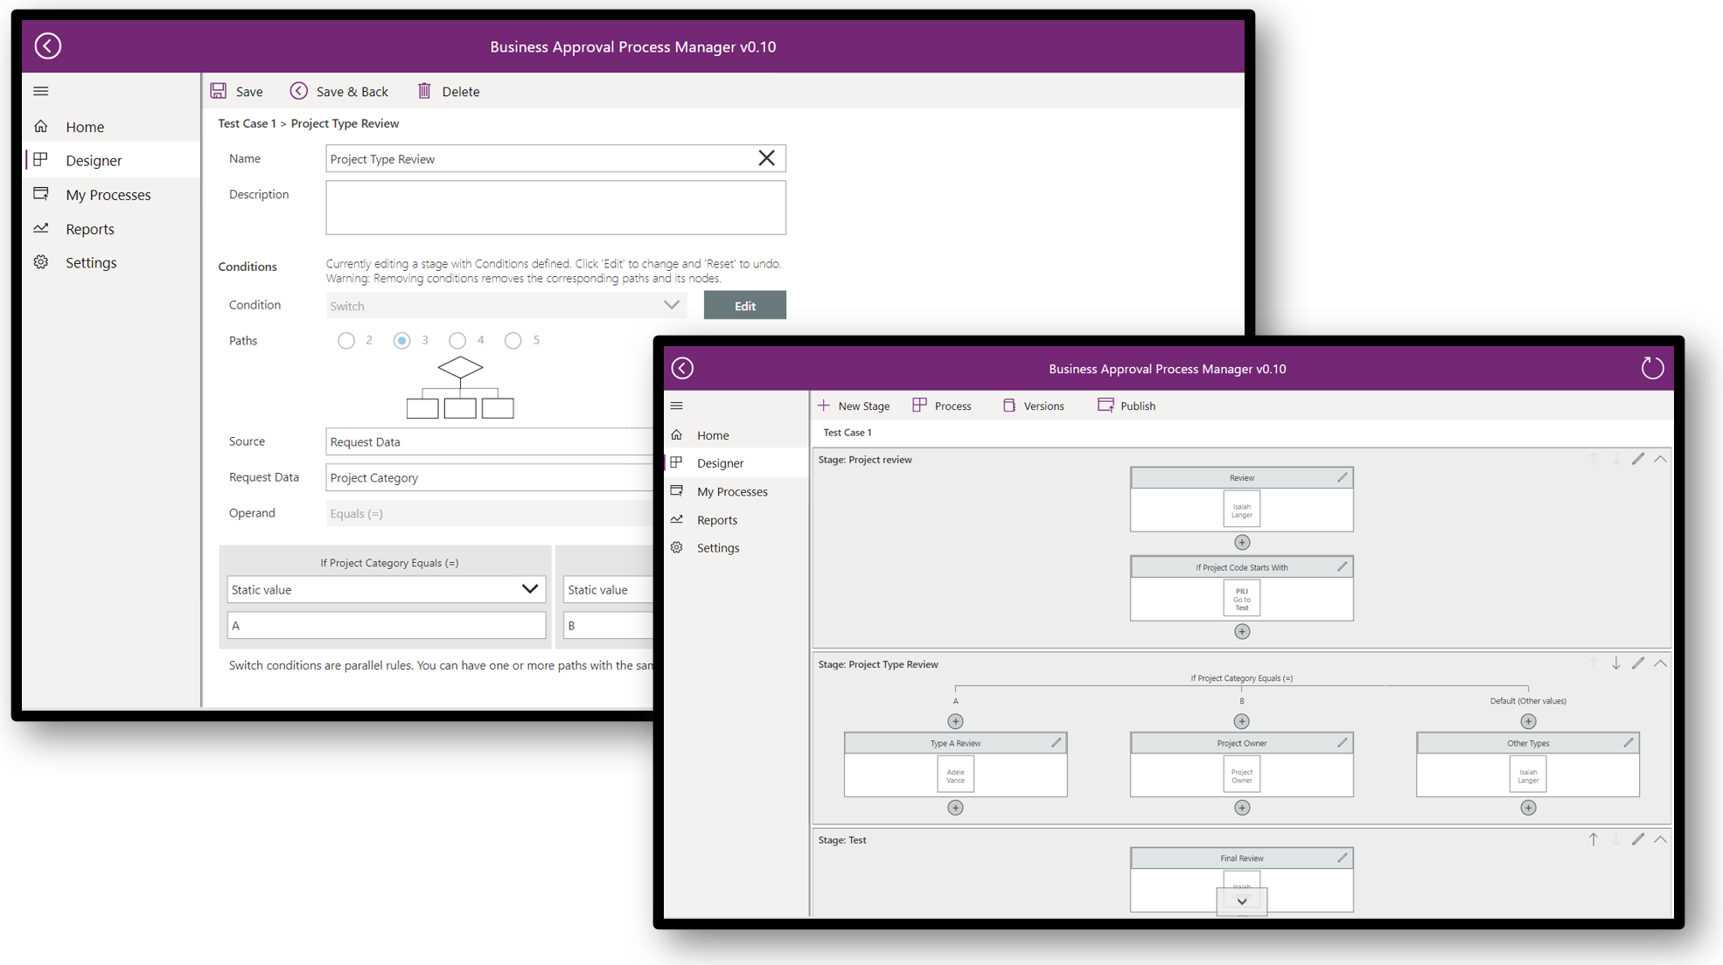Click the back arrow icon on inner window
Screen dimensions: 1723x965
[x=683, y=368]
